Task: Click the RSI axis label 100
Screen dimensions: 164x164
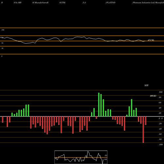Action: (x=3, y=30)
